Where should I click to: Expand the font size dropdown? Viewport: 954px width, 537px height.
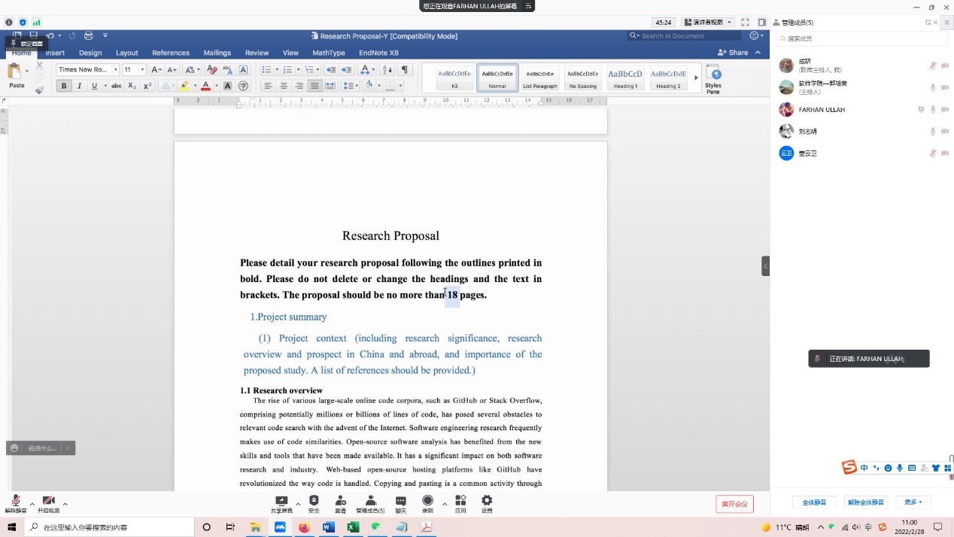click(142, 70)
